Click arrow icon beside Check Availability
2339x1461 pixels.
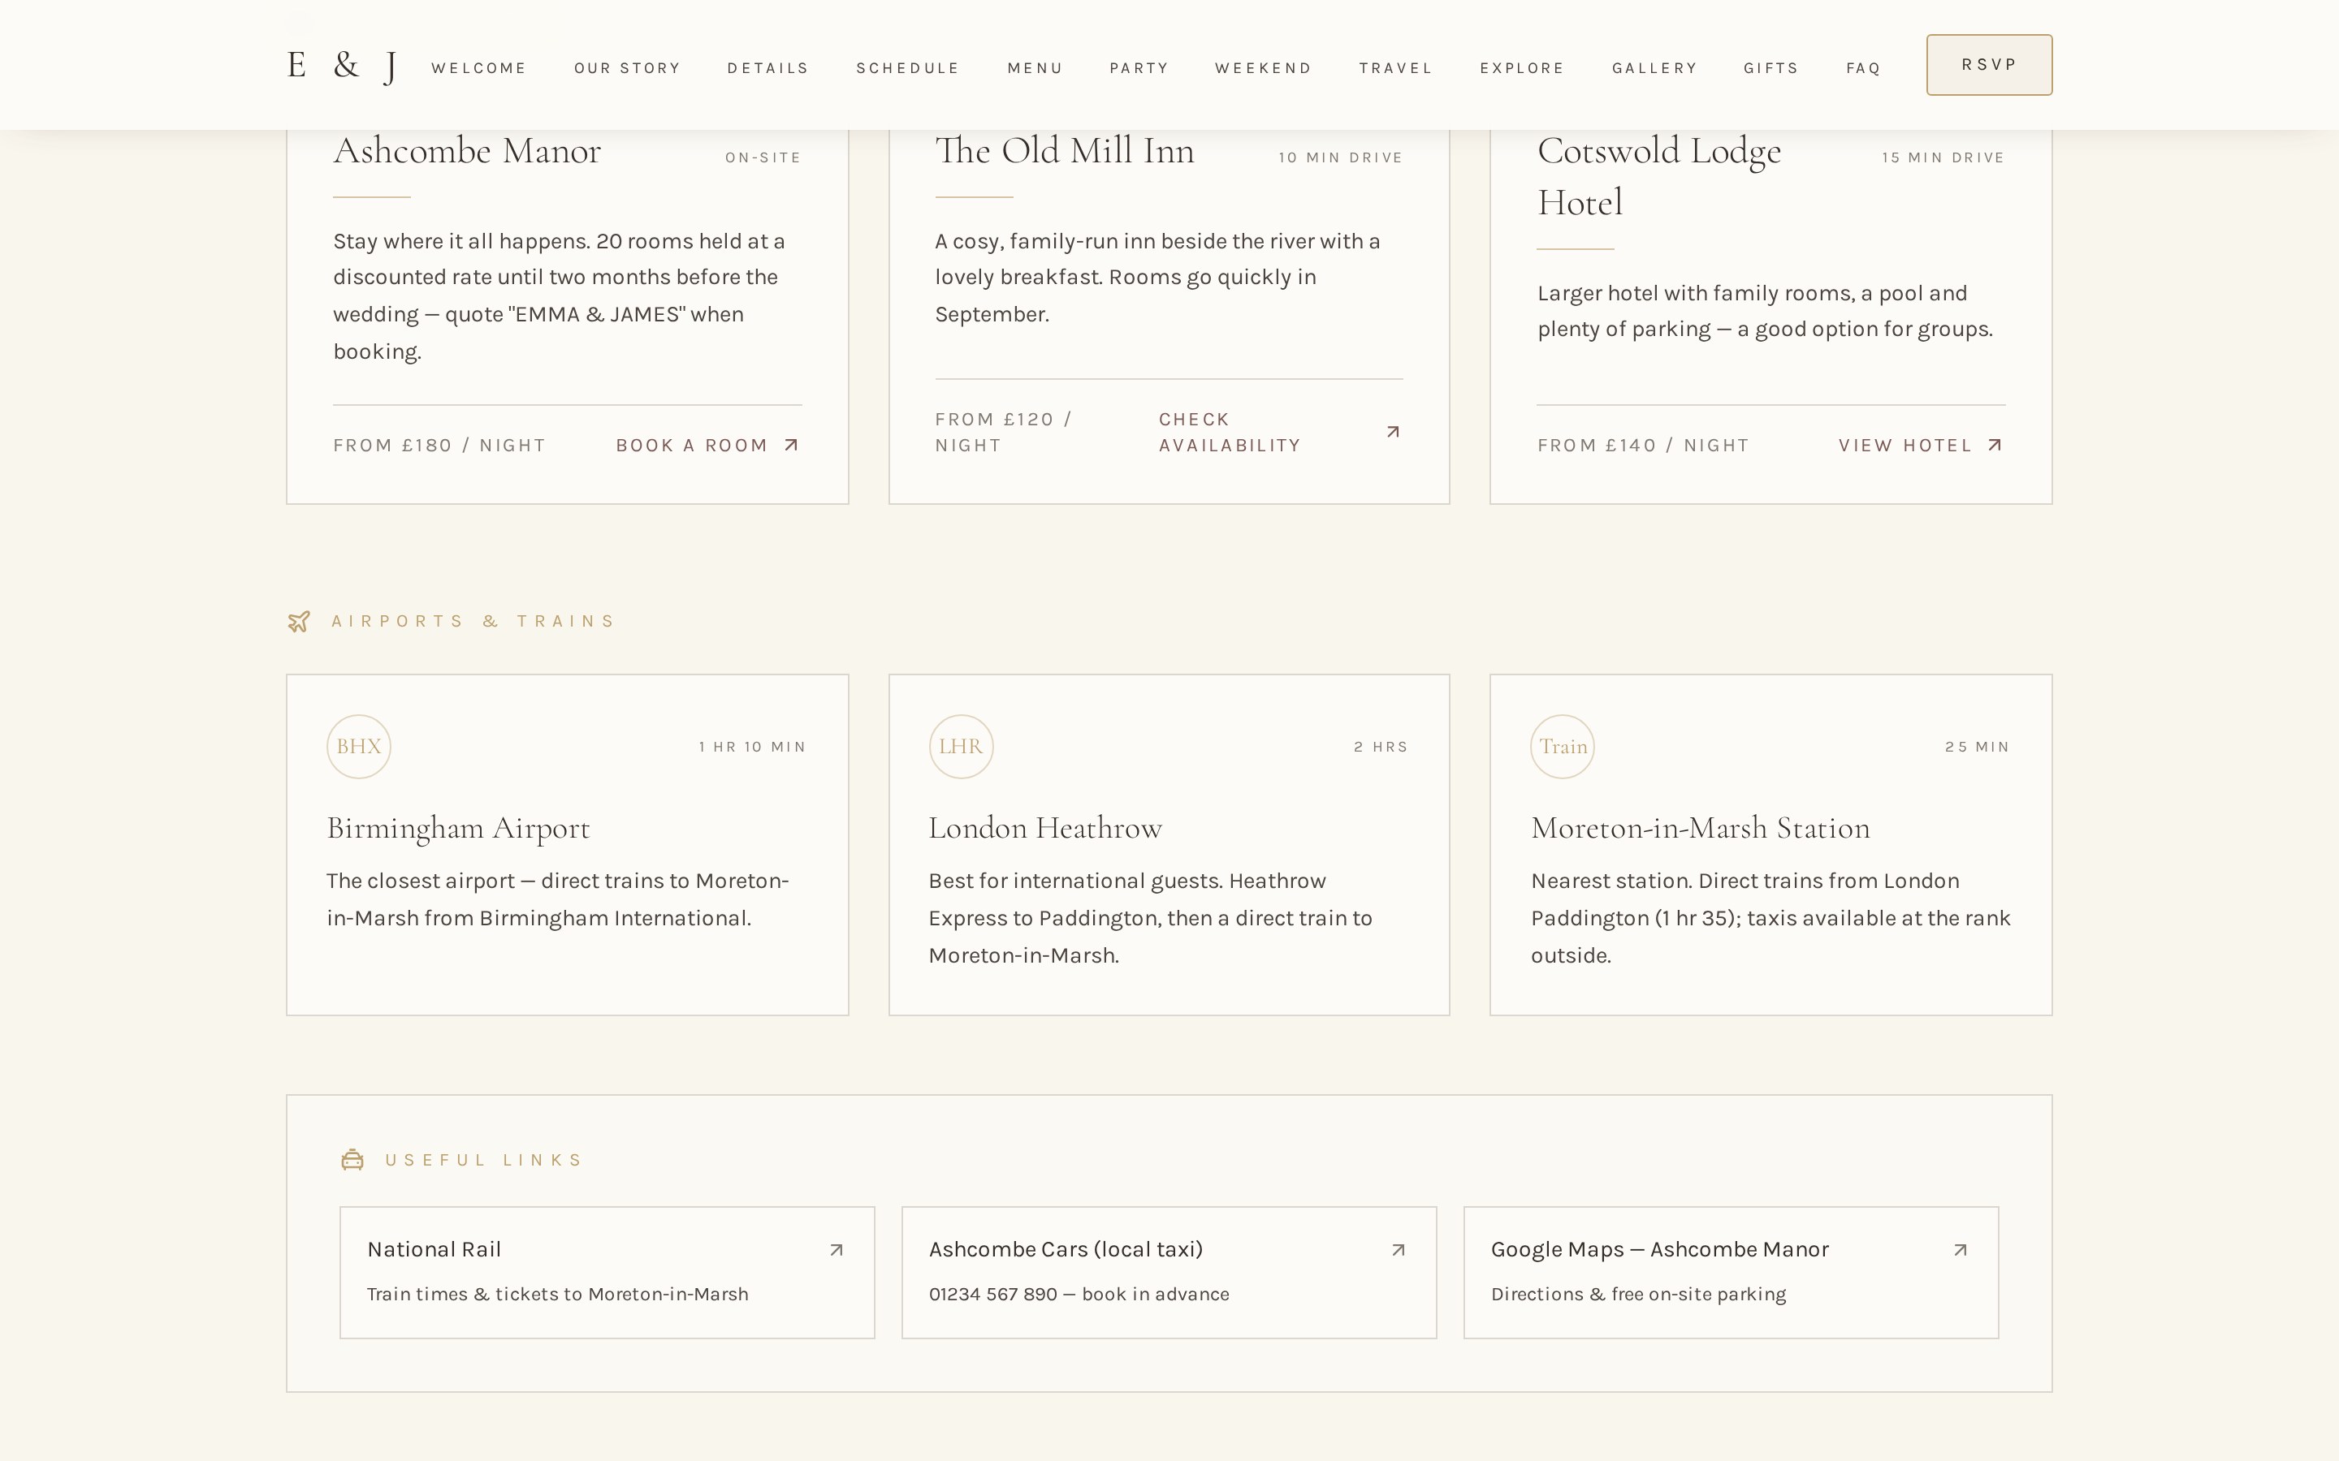click(x=1393, y=432)
